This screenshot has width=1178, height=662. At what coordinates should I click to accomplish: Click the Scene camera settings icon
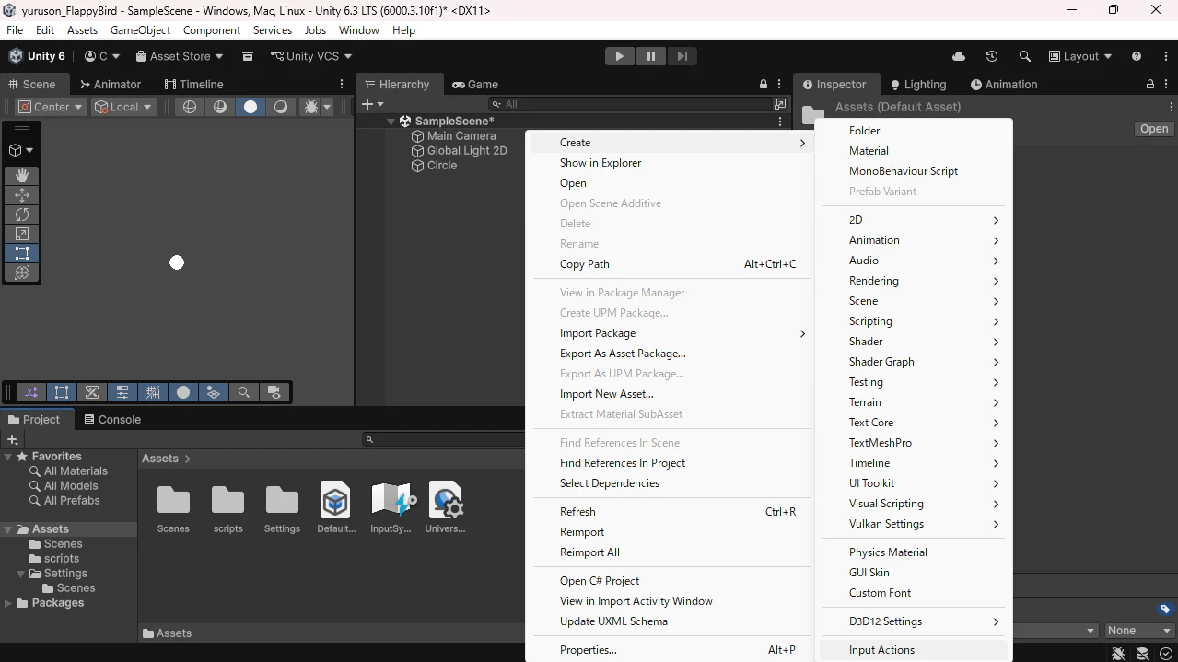(x=274, y=392)
